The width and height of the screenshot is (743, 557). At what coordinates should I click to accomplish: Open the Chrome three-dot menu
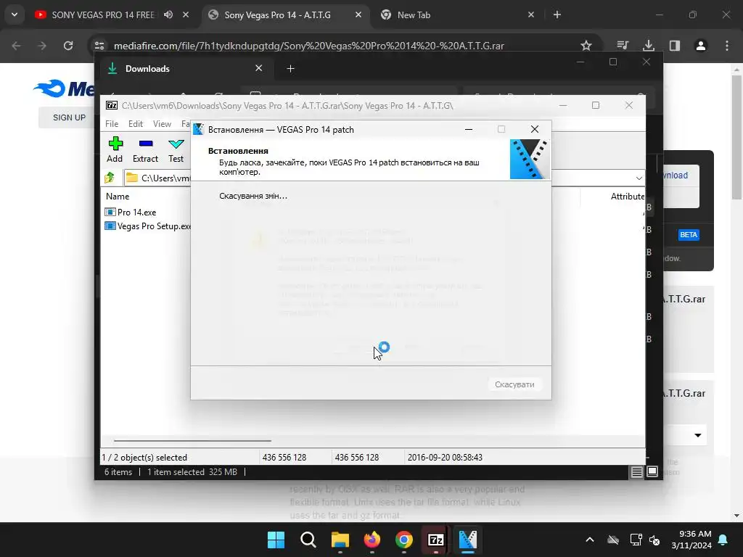pyautogui.click(x=727, y=46)
